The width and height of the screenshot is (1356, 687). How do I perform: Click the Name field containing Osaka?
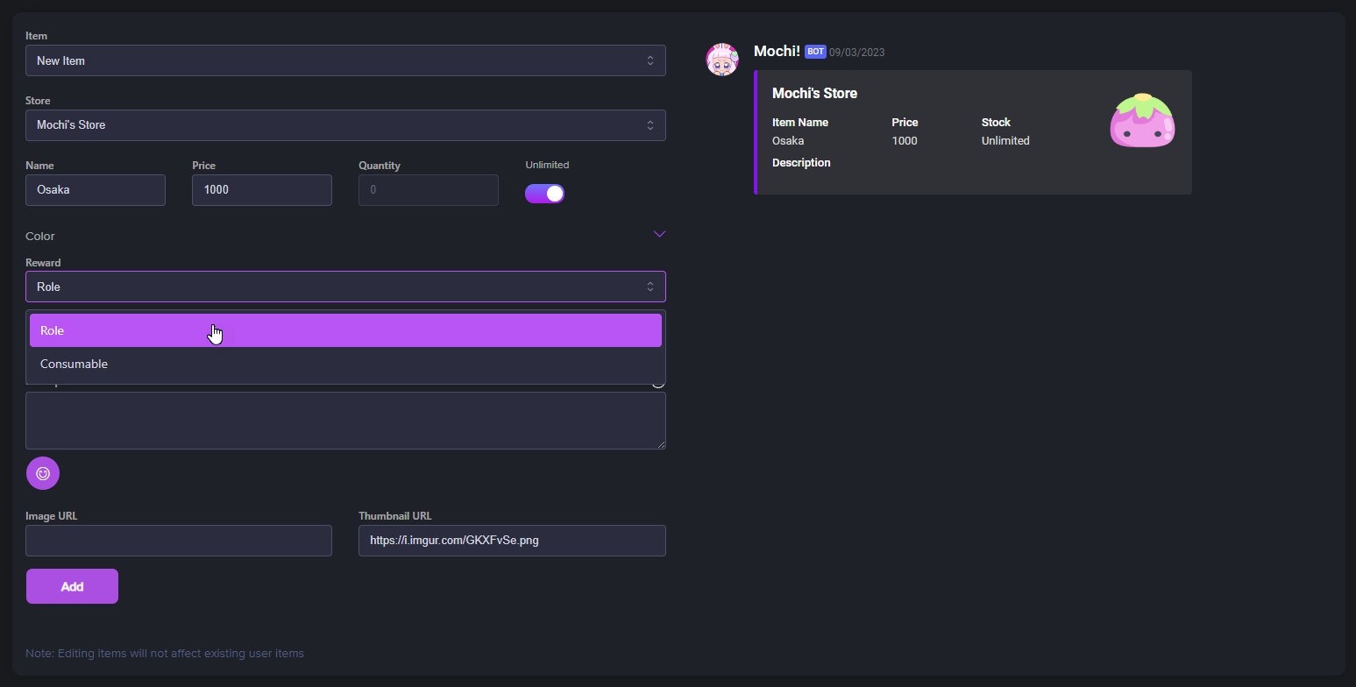pyautogui.click(x=95, y=190)
